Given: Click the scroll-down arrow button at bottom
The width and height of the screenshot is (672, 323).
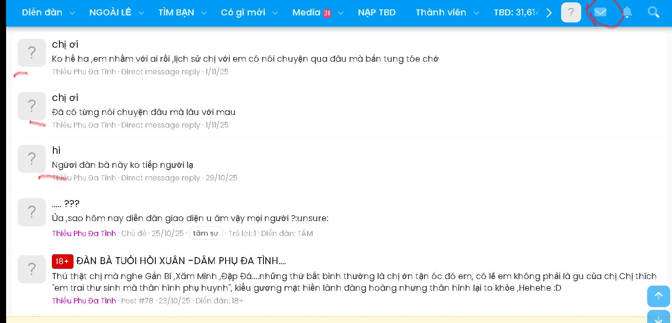Looking at the screenshot, I should tap(658, 316).
